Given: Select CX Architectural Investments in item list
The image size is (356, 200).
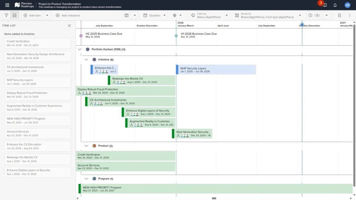Looking at the screenshot, I should (38, 69).
